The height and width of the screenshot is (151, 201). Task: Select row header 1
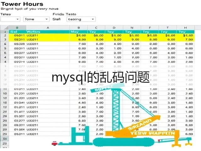5,32
